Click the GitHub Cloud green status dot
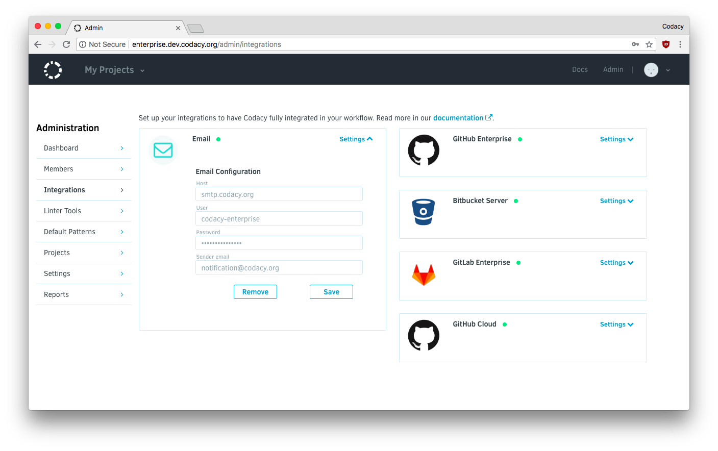Viewport: 718px width, 451px height. 505,324
